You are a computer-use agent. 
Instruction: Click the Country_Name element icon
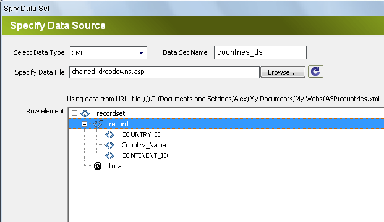[x=109, y=145]
